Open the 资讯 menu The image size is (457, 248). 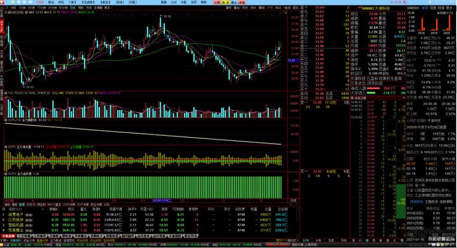(x=61, y=2)
